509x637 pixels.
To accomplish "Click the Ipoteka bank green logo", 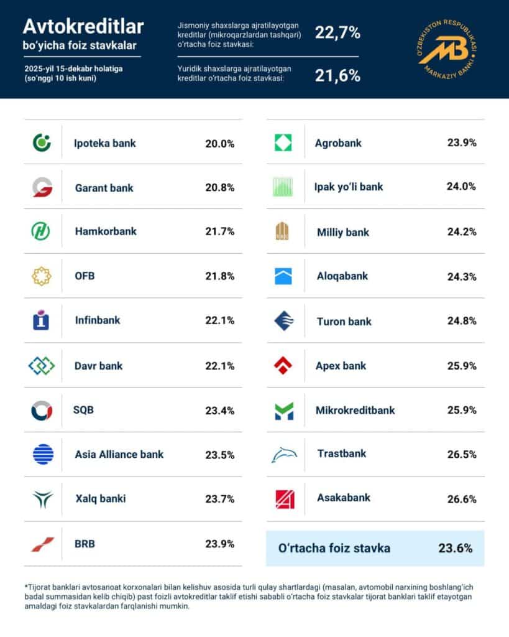I will pyautogui.click(x=42, y=142).
